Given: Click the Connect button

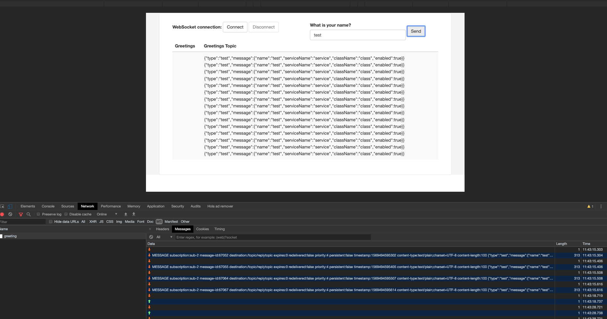Looking at the screenshot, I should 235,27.
